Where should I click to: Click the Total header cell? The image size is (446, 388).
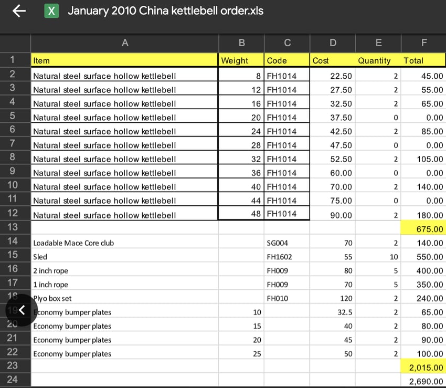423,60
